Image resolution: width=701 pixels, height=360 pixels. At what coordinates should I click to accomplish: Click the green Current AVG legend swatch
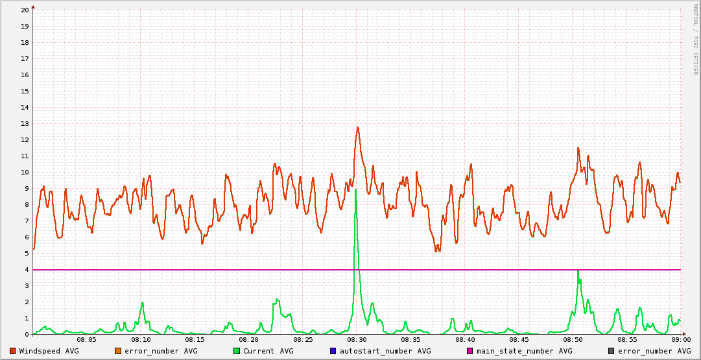coord(237,351)
